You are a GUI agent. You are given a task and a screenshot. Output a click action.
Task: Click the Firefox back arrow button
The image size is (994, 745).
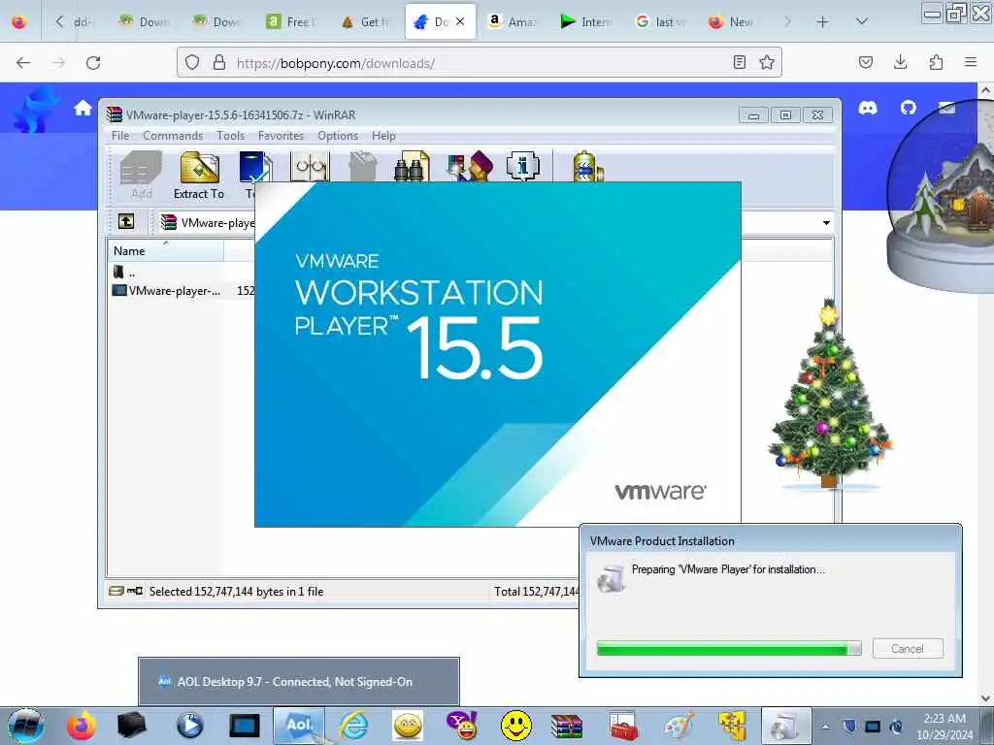point(23,63)
